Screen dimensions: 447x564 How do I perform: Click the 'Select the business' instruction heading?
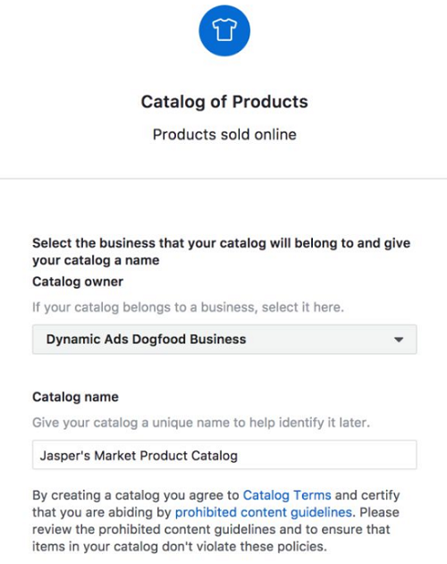[221, 251]
